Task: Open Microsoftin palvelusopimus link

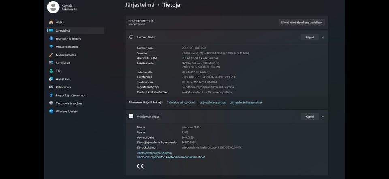Action: point(154,153)
